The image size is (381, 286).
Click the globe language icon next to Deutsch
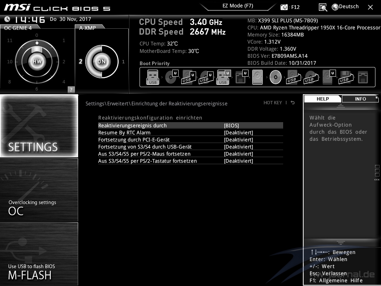click(335, 7)
